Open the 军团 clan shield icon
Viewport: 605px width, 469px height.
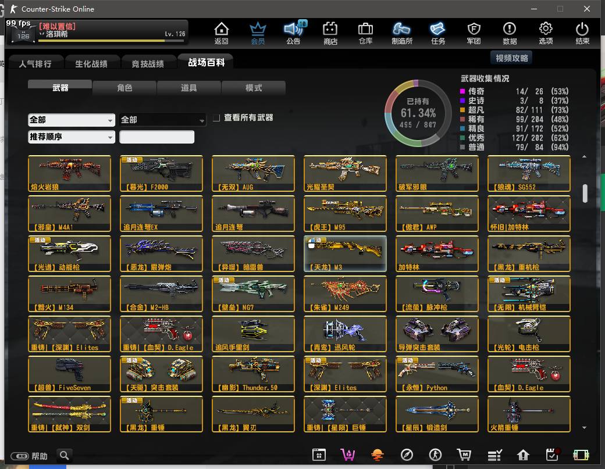pyautogui.click(x=474, y=33)
